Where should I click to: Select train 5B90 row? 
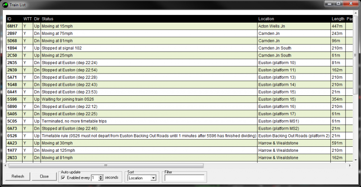click(x=179, y=107)
